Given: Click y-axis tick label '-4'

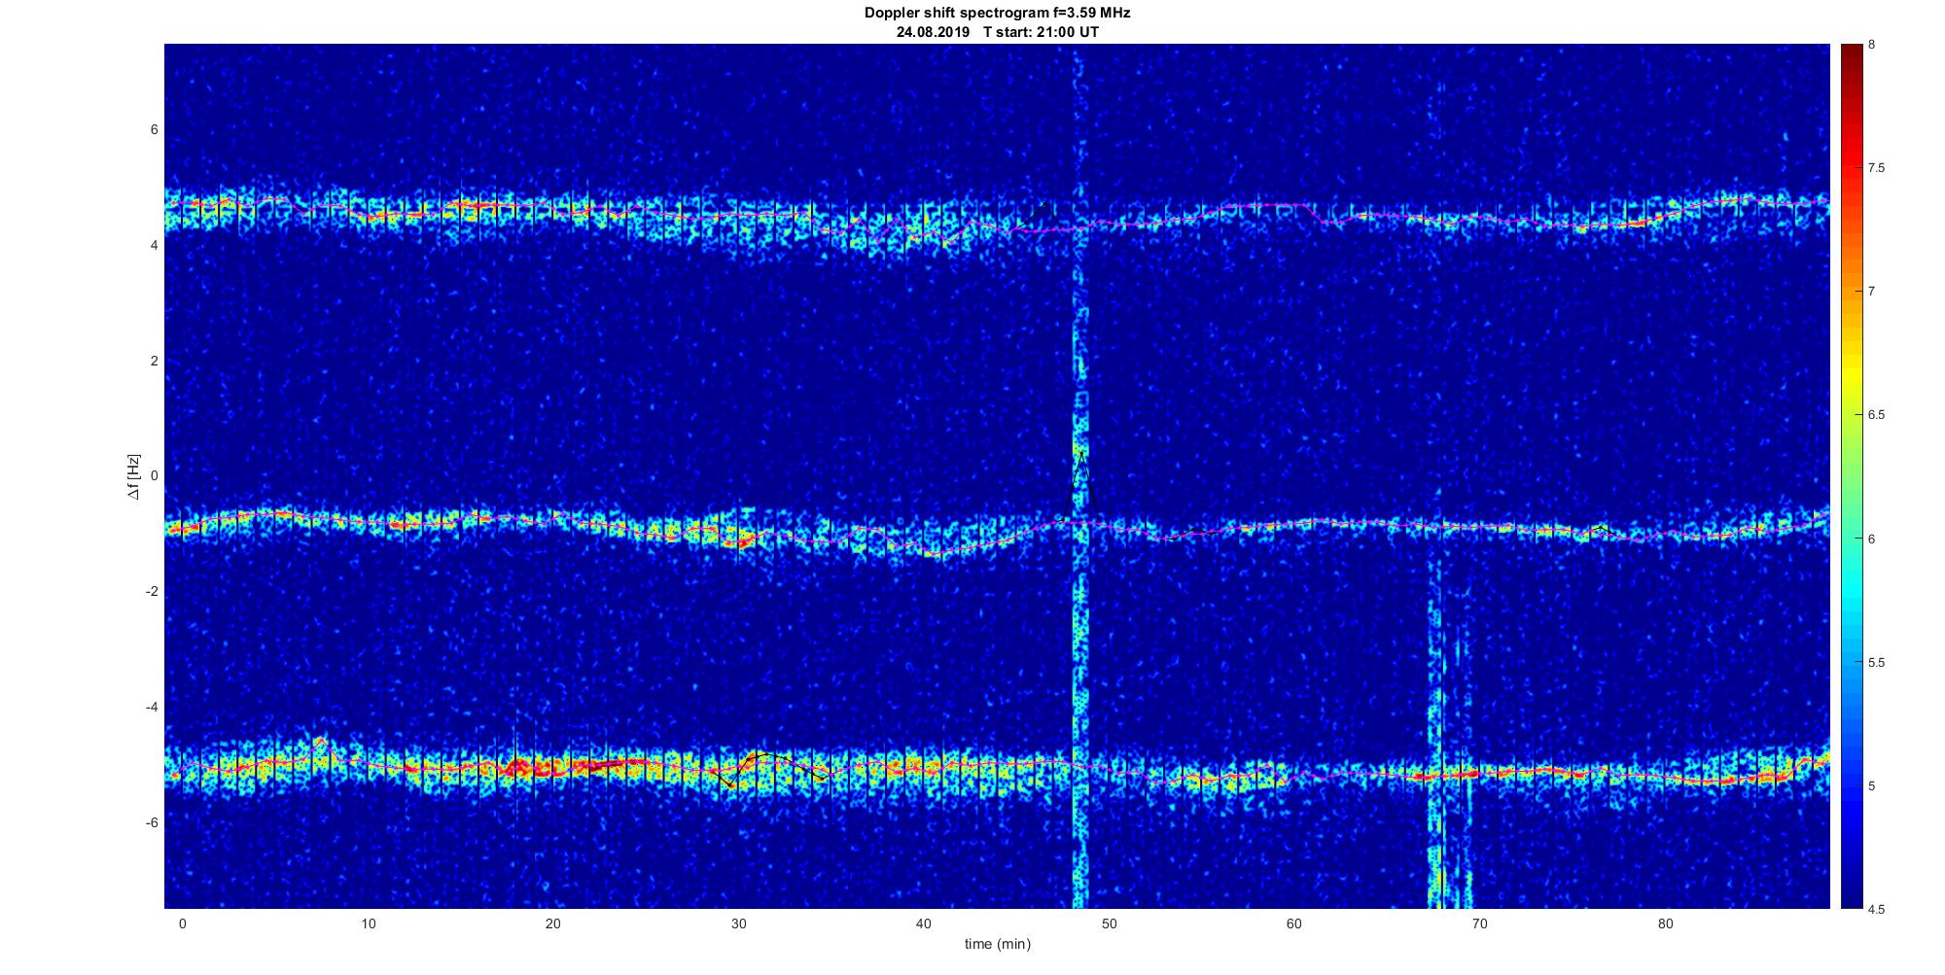Looking at the screenshot, I should click(152, 707).
